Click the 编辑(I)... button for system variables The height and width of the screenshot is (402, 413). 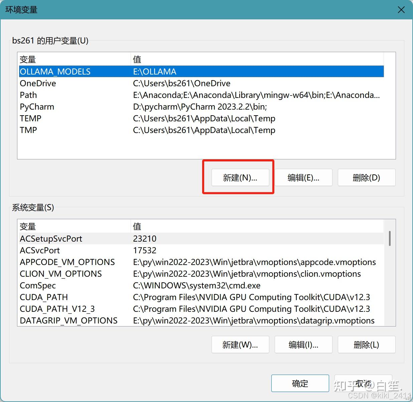click(303, 345)
